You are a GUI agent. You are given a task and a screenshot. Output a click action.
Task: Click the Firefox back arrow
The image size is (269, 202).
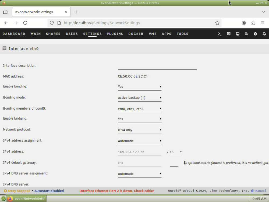point(6,23)
